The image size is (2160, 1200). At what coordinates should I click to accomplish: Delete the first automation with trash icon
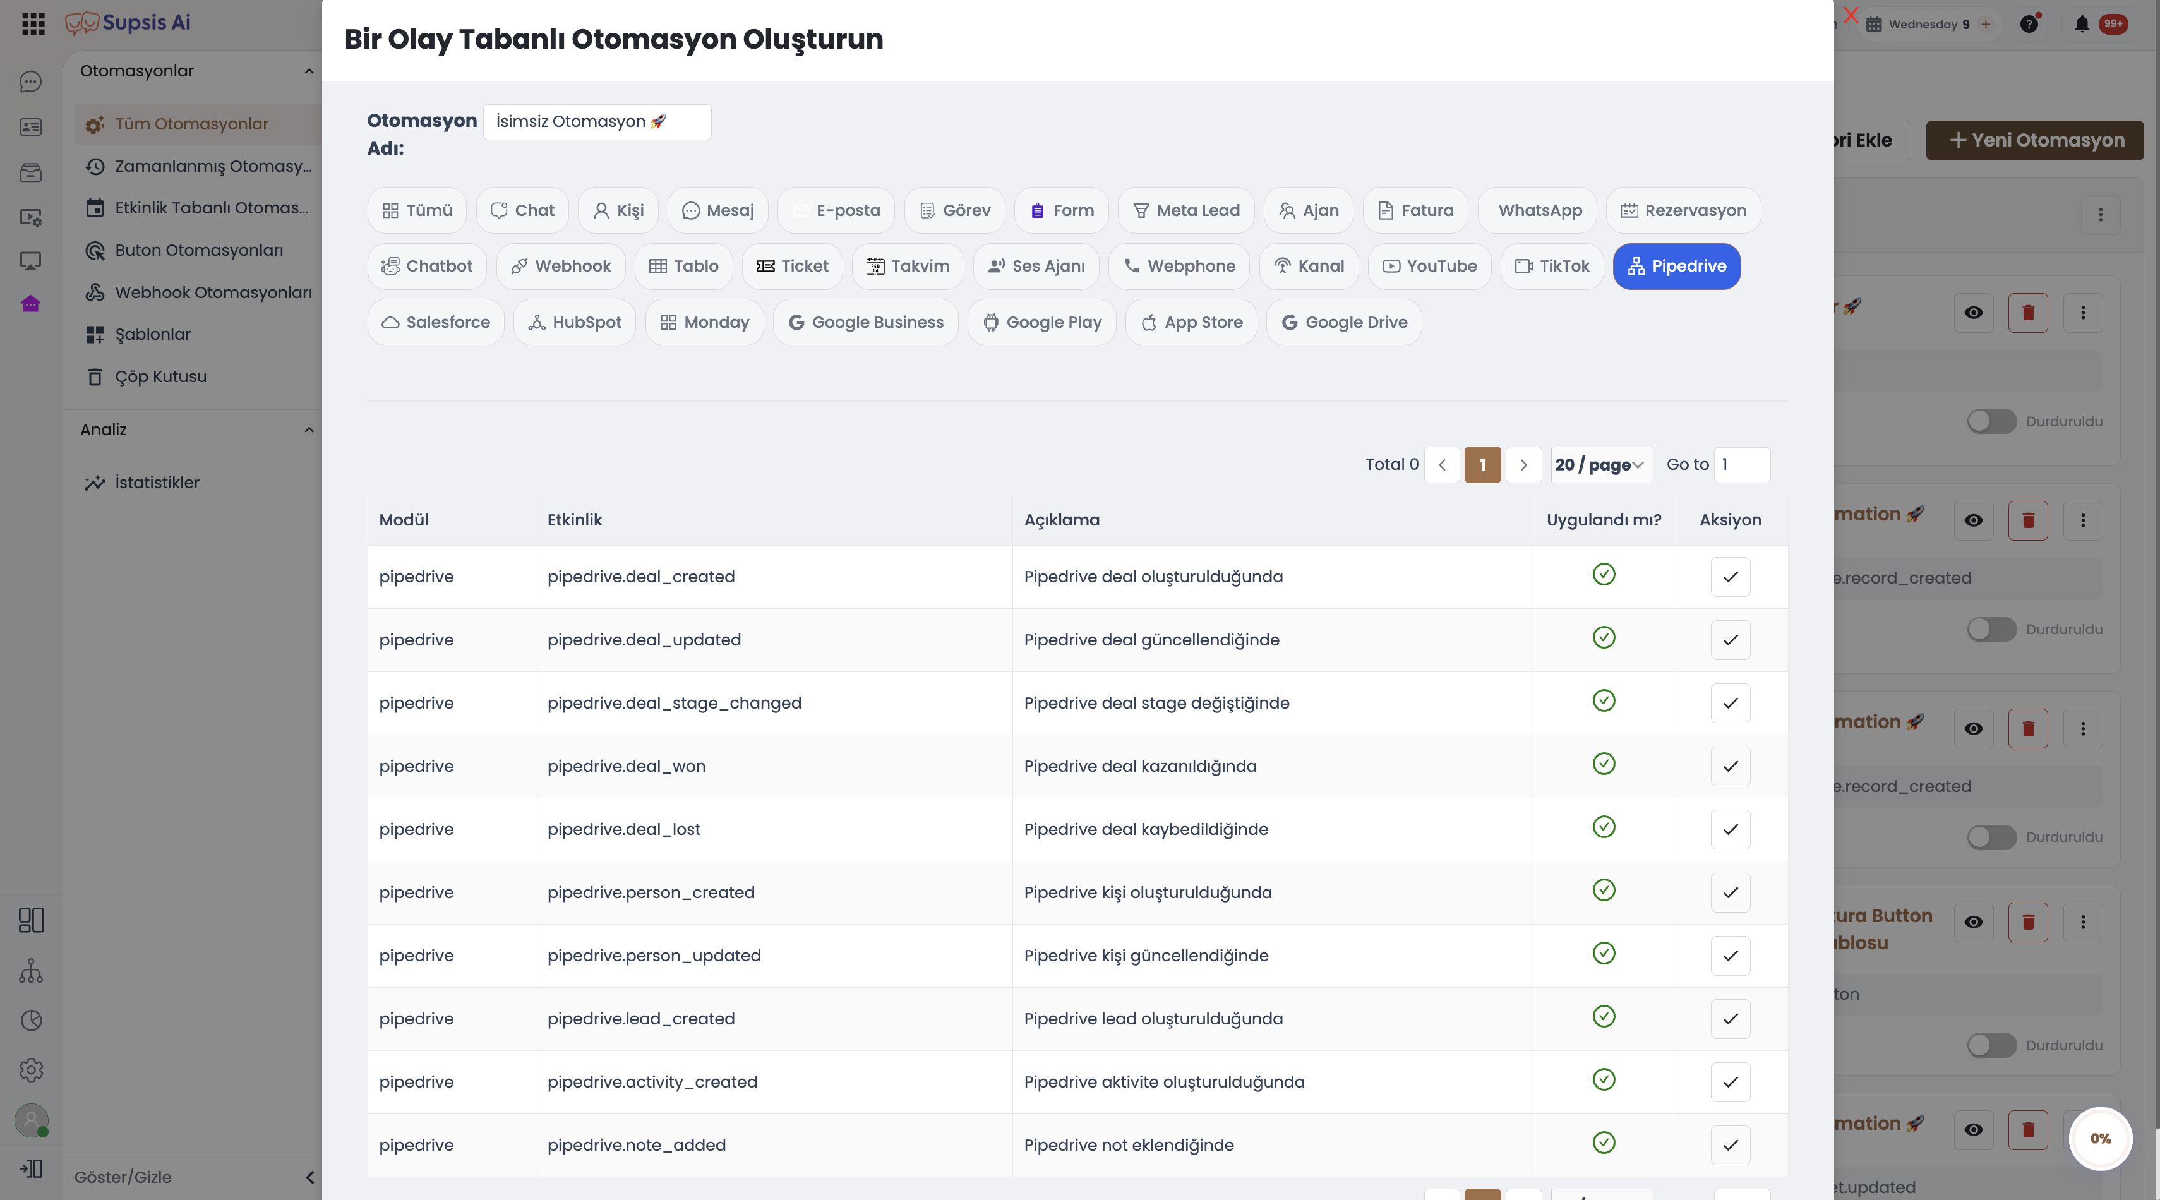click(2029, 313)
